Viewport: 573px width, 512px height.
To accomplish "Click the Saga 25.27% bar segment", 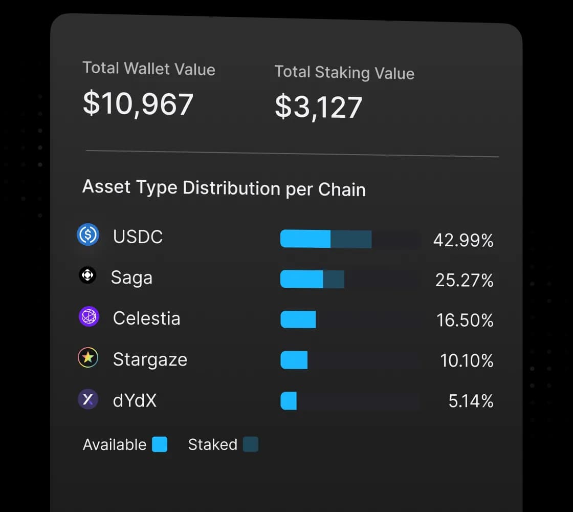I will (x=312, y=279).
